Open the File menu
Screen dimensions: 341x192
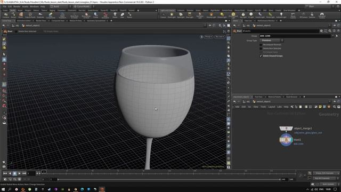pos(4,6)
